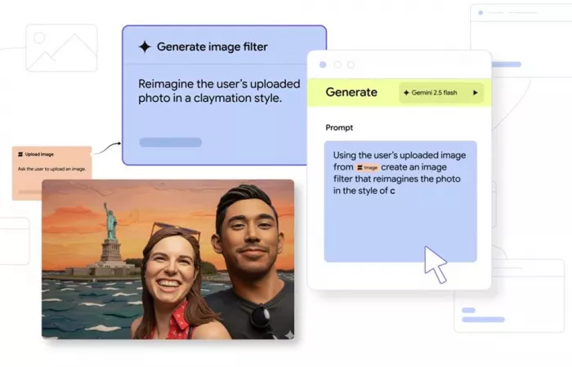Click the claymation style description text
Viewport: 572px width, 367px height.
(x=210, y=91)
